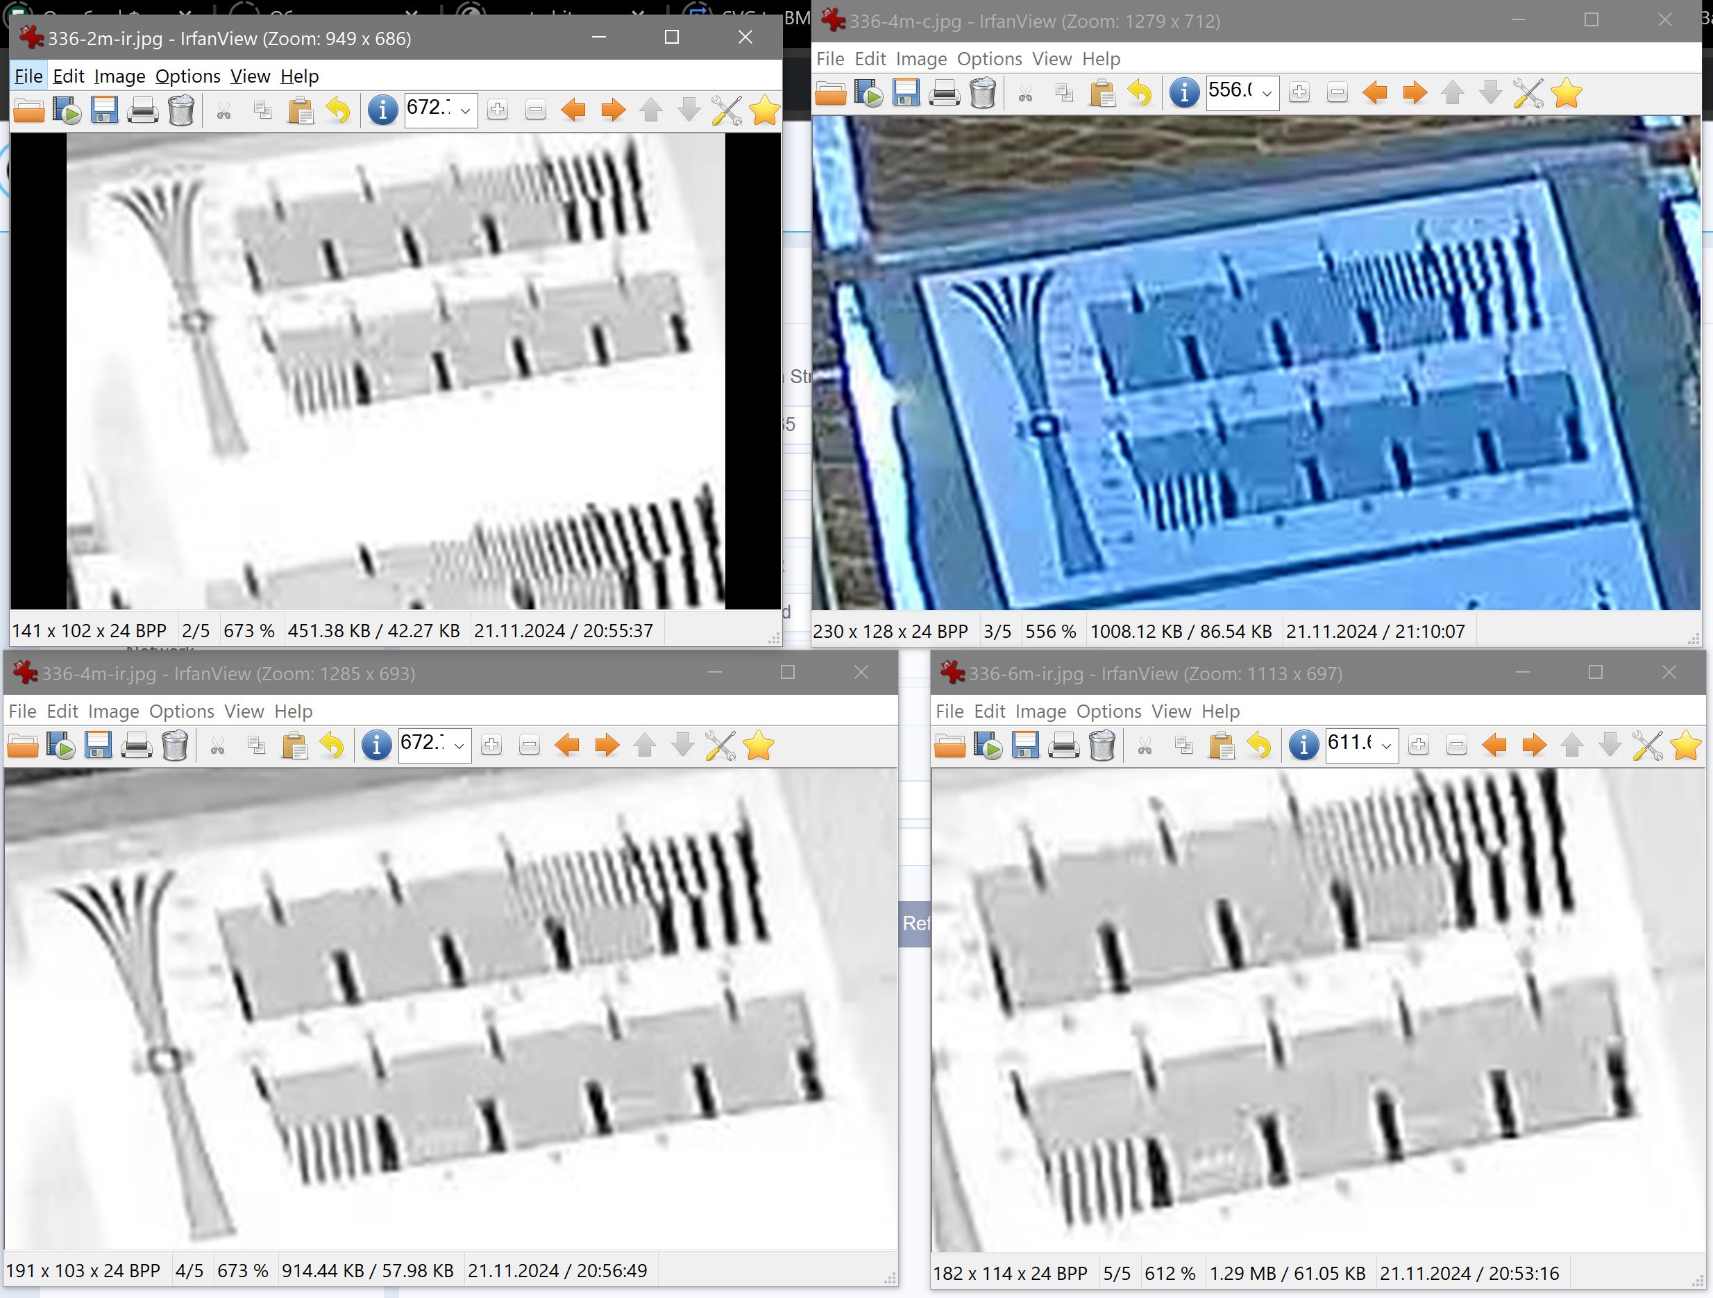The image size is (1713, 1298).
Task: Open View menu in 336-6m-ir window
Action: tap(1170, 711)
